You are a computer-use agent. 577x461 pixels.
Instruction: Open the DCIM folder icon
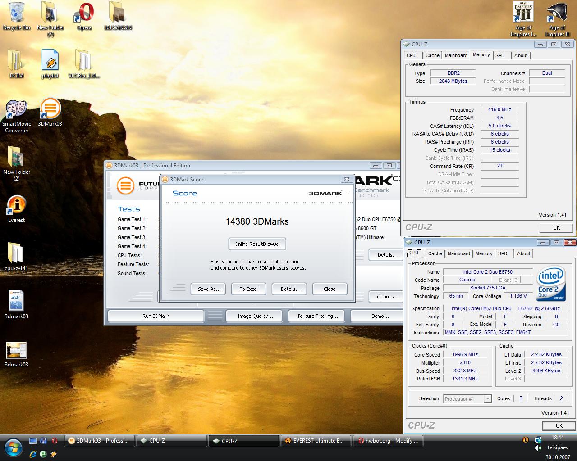tap(17, 64)
